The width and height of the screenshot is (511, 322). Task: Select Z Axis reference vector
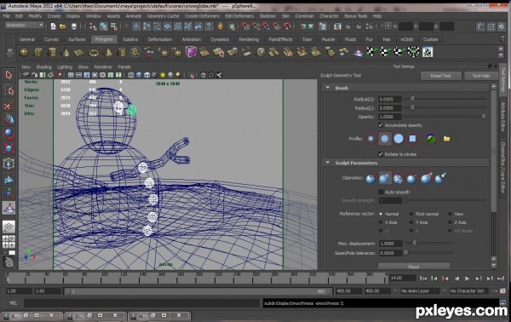pos(450,222)
